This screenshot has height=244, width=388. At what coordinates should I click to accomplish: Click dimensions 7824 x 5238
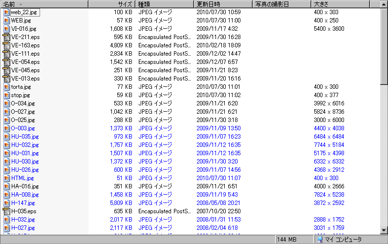(329, 195)
